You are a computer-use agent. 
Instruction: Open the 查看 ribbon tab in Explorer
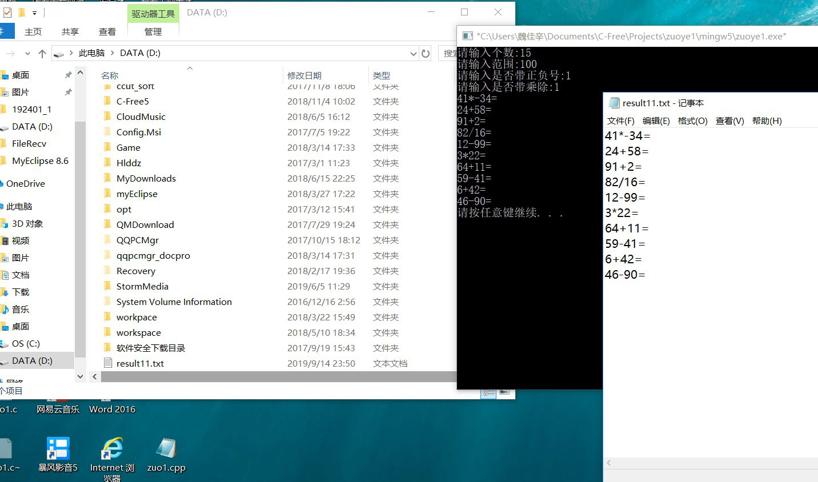107,31
